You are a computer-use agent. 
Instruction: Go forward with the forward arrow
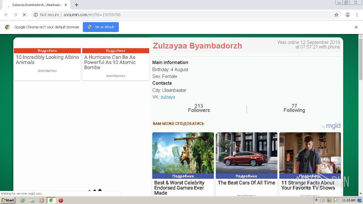click(15, 15)
